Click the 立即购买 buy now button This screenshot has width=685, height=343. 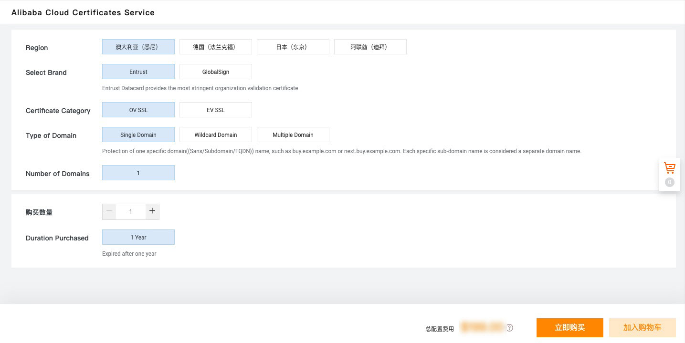point(570,328)
